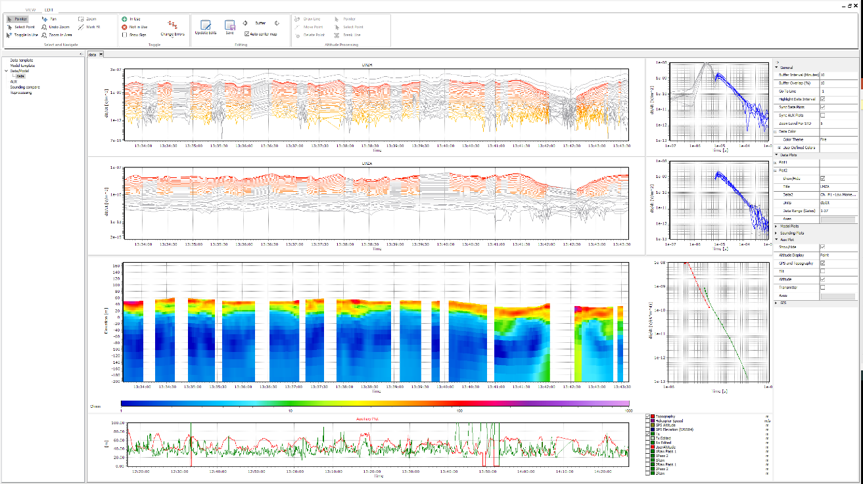863x484 pixels.
Task: Click the Update Edits icon
Action: [205, 24]
